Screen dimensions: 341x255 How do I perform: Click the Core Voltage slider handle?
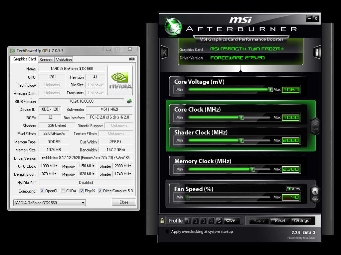point(270,89)
